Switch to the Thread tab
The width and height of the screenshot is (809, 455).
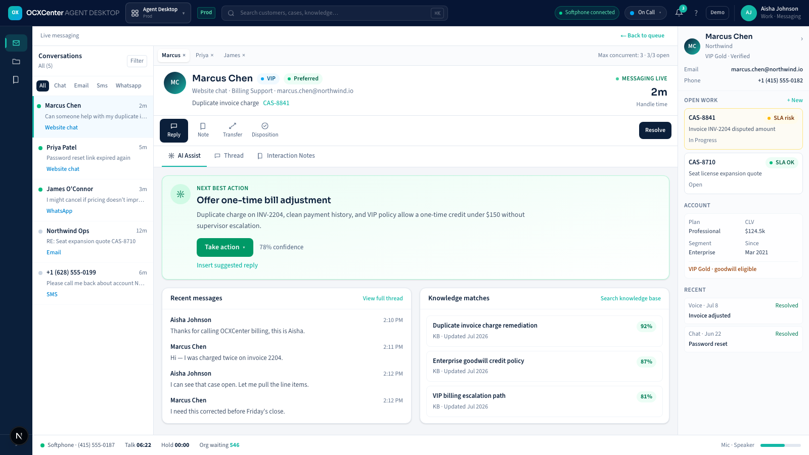coord(229,156)
